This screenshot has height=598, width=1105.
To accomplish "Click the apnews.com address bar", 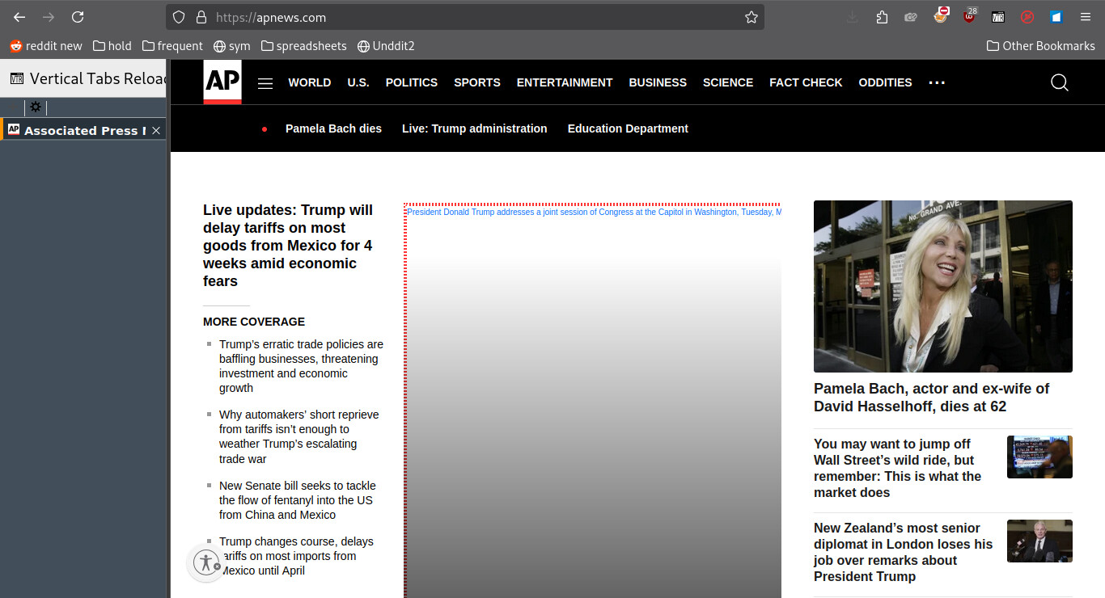I will [x=465, y=17].
